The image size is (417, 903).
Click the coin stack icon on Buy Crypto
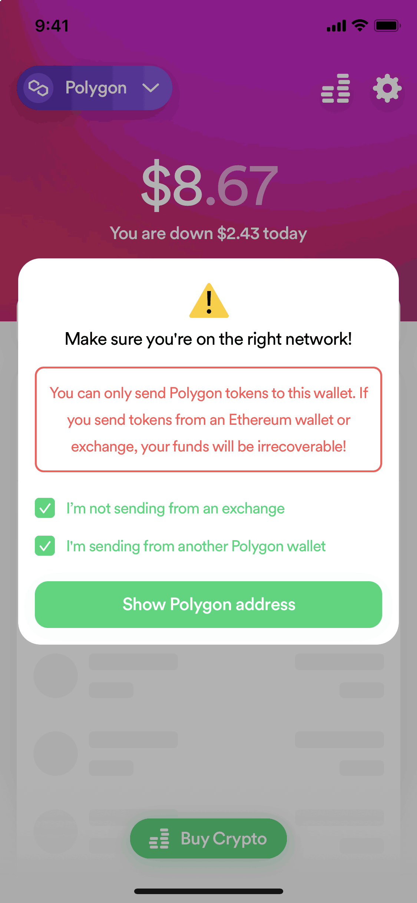click(159, 838)
